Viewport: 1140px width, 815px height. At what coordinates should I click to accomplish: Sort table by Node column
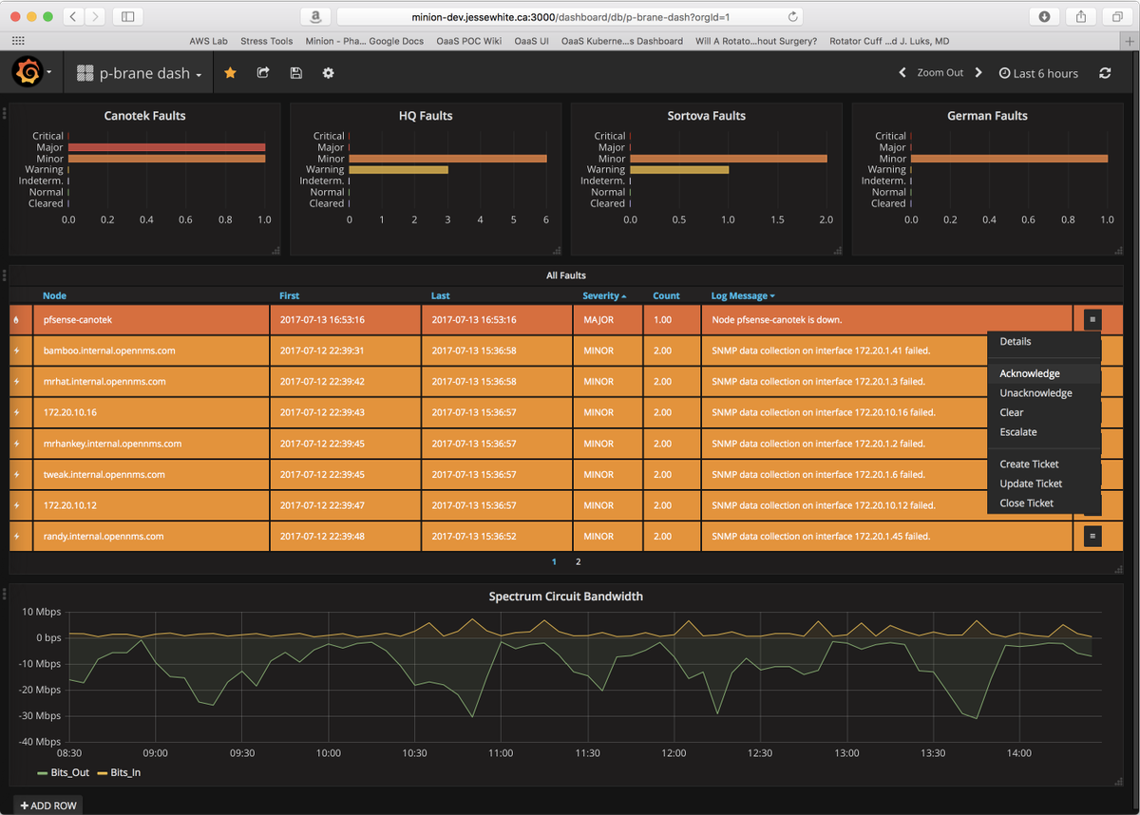click(55, 296)
